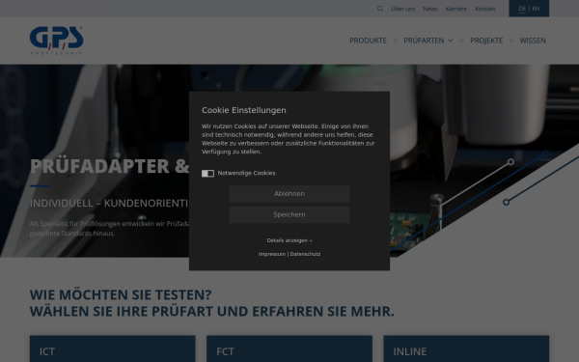Visit the Karriere page link
Viewport: 579px width, 362px height.
pos(456,9)
